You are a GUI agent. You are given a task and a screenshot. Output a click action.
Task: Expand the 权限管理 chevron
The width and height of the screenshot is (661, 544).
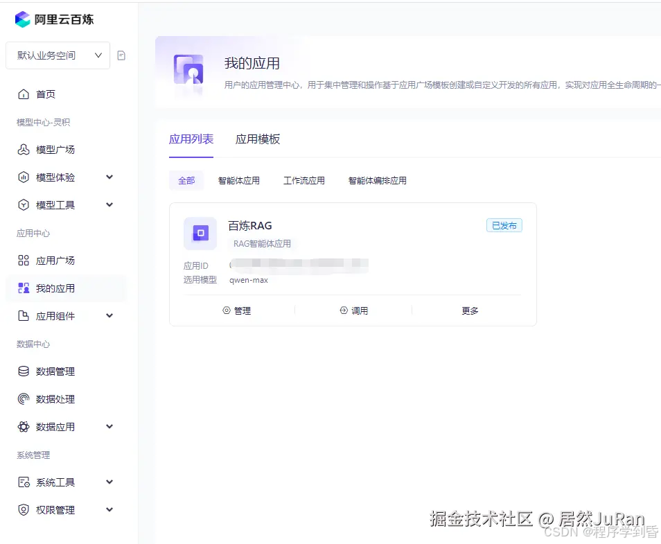109,510
